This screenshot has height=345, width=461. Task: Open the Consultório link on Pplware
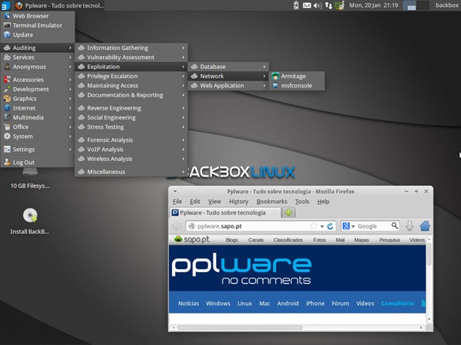coord(397,304)
